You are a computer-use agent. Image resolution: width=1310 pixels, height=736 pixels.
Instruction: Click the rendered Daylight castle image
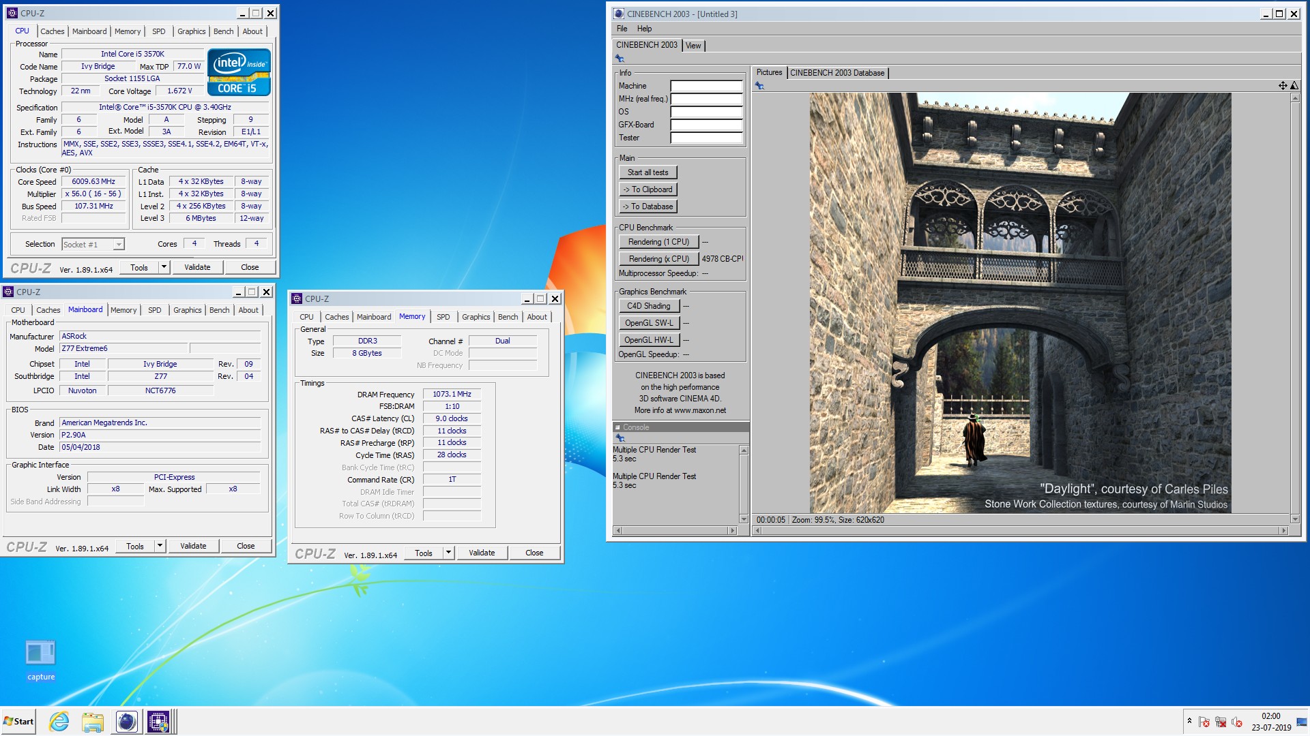coord(1020,303)
